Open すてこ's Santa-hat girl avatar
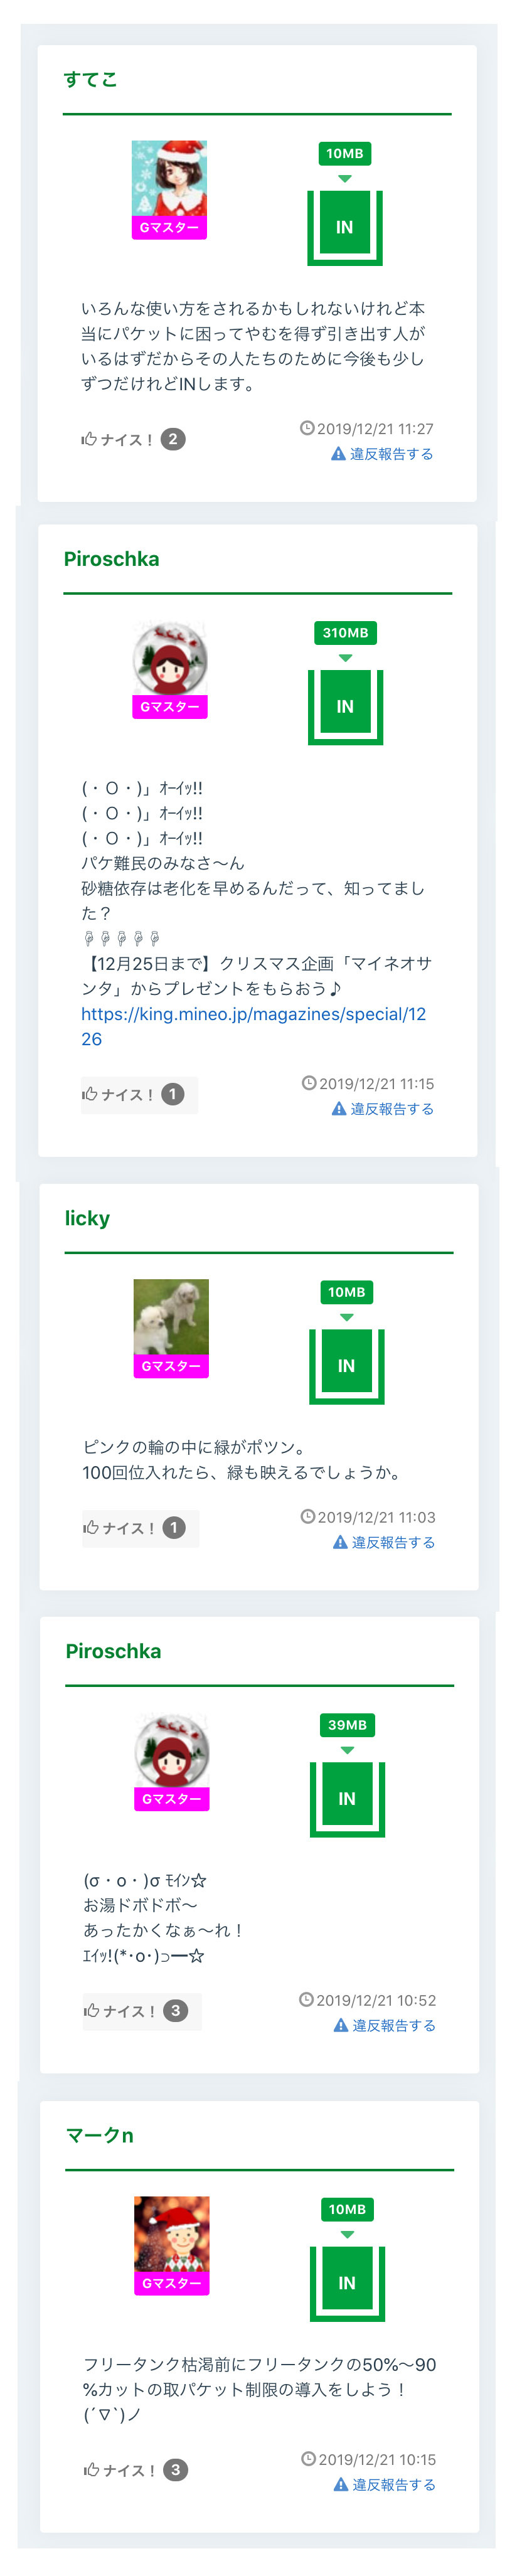 pos(169,180)
